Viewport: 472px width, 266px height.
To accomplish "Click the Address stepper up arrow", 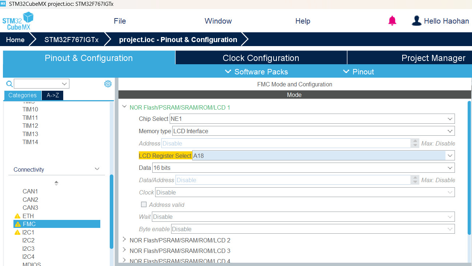I will 415,141.
